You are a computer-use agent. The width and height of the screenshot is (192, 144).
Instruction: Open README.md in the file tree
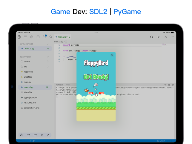[x=30, y=103]
